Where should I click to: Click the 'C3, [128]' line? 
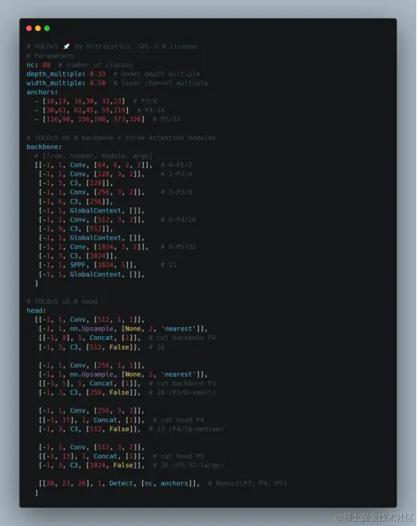tap(76, 183)
